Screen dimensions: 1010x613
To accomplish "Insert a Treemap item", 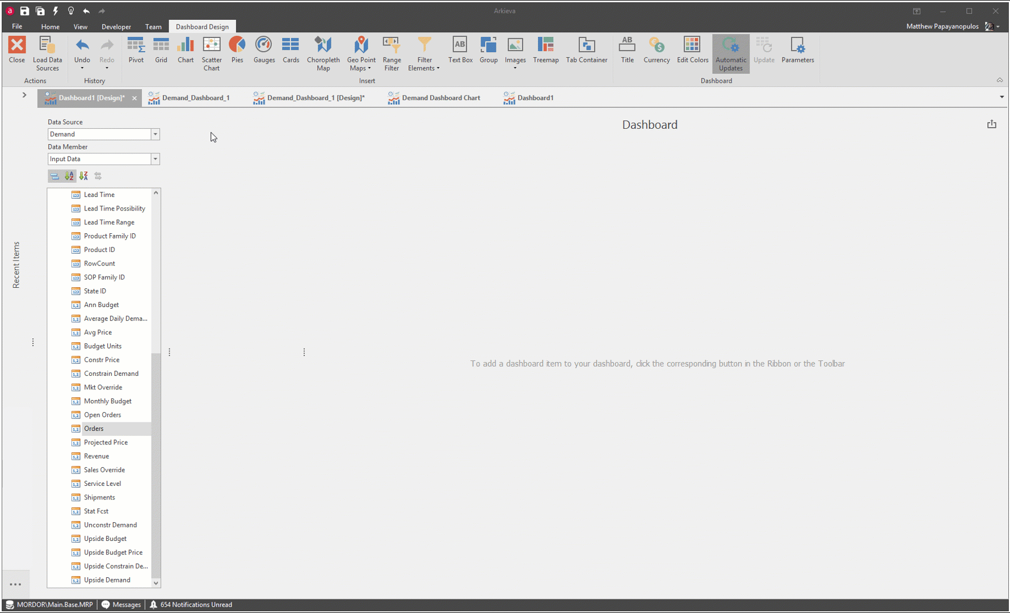I will point(546,50).
